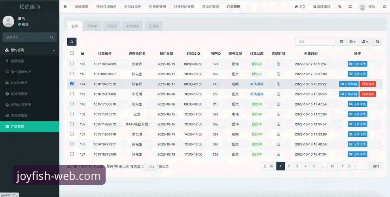The width and height of the screenshot is (390, 197).
Task: Open 订单详情 for order 144
Action: (349, 84)
